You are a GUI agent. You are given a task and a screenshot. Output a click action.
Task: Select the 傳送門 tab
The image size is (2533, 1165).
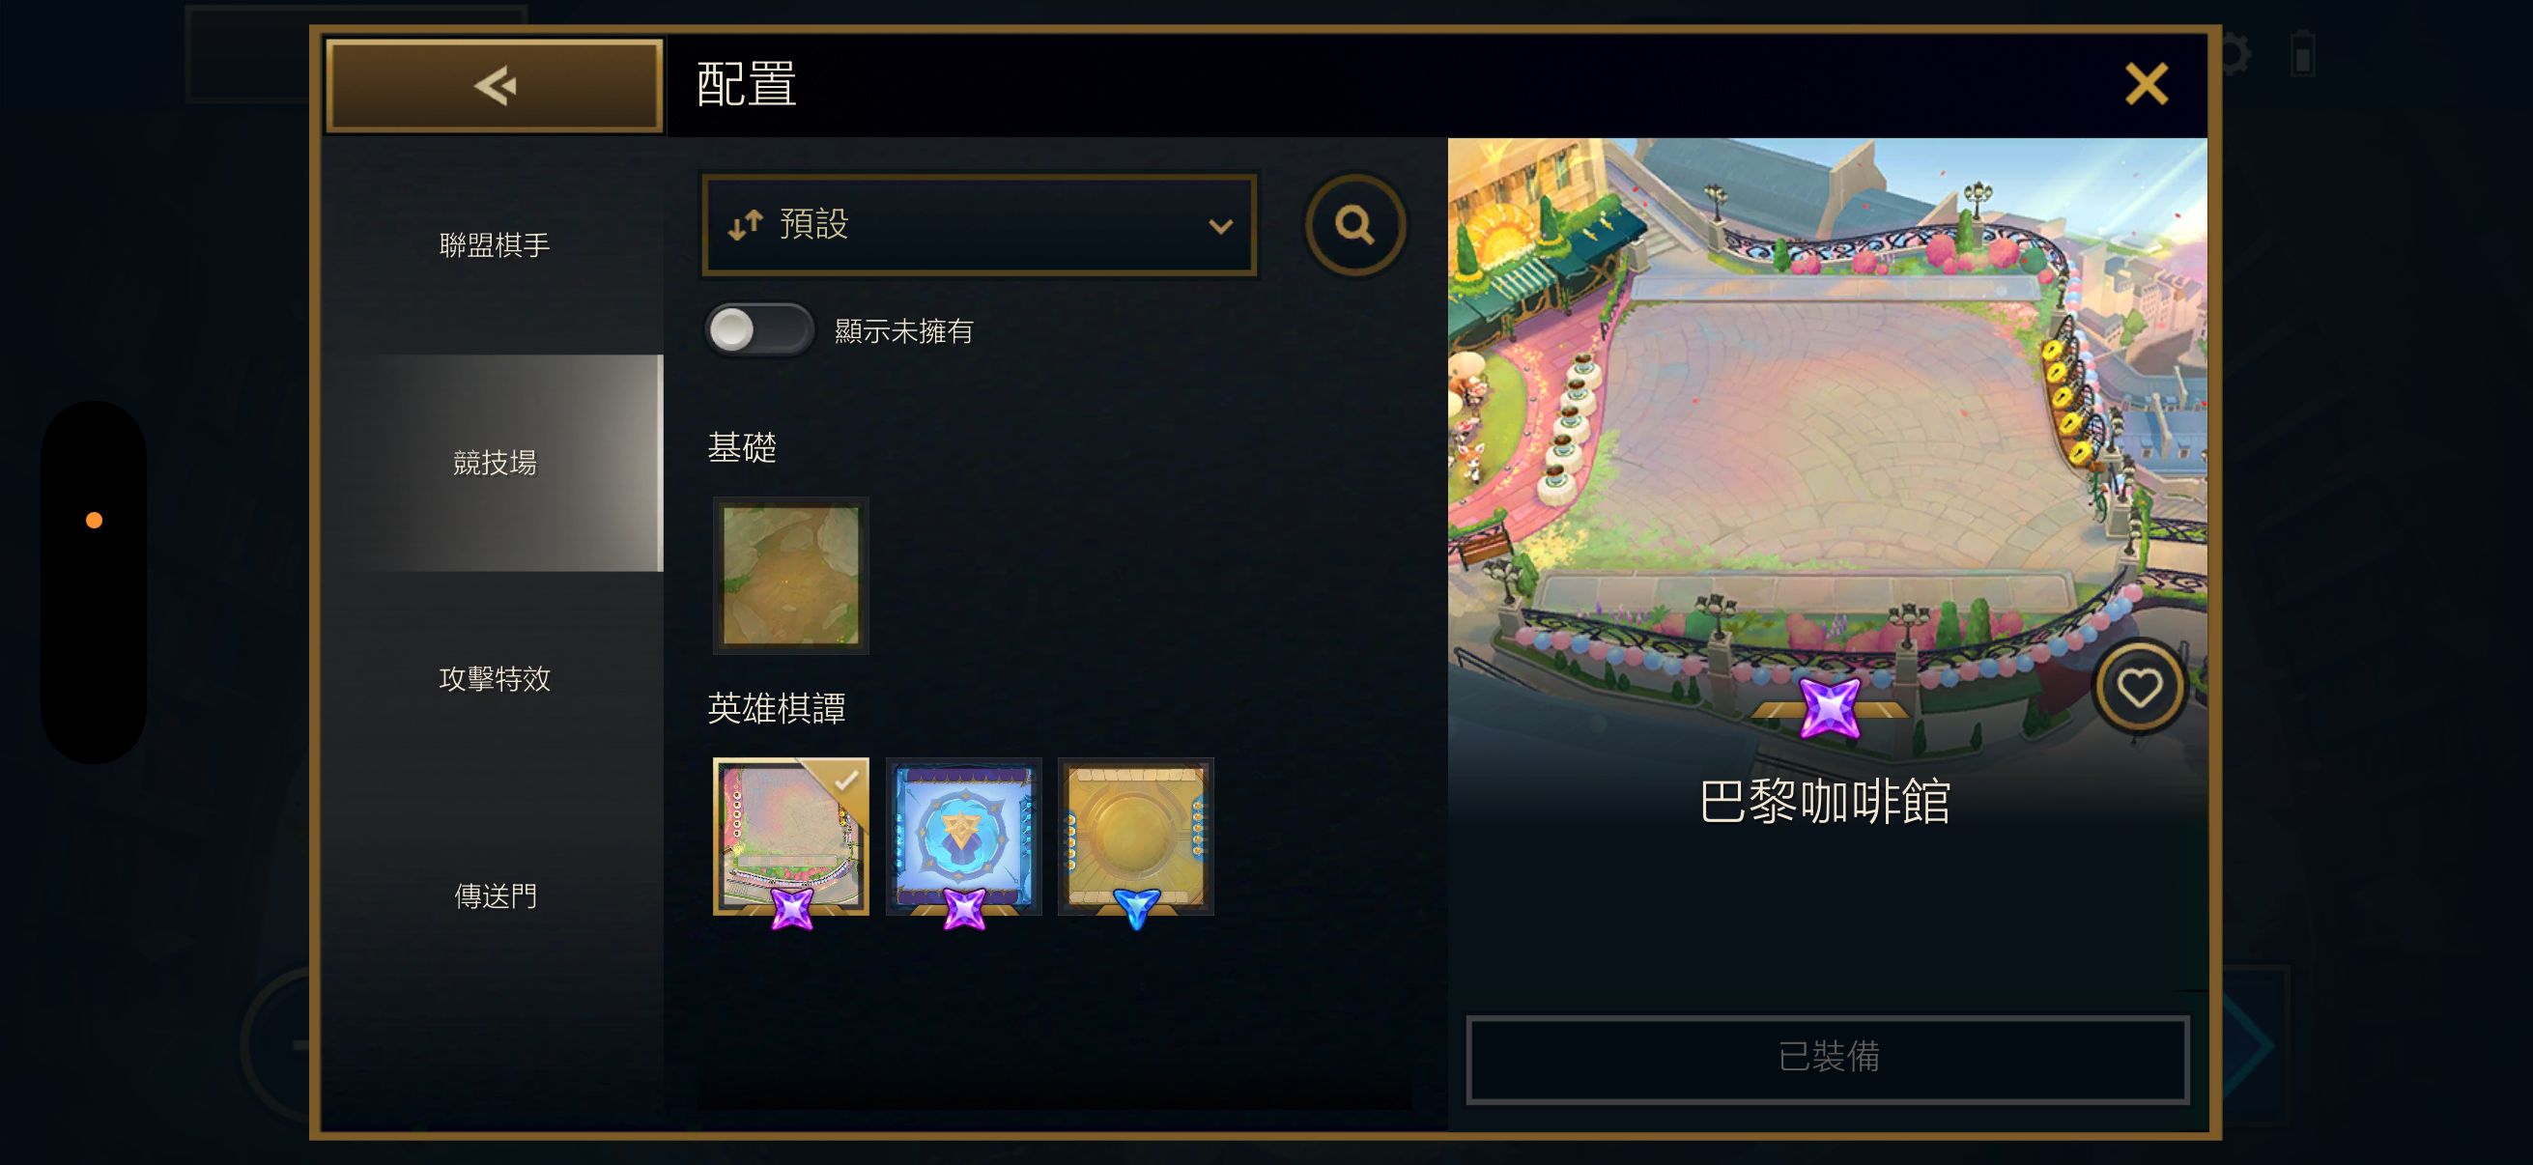(495, 895)
